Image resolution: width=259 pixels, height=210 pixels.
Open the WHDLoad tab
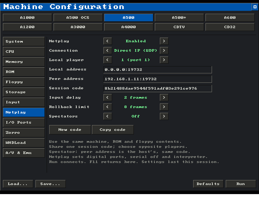click(x=24, y=143)
